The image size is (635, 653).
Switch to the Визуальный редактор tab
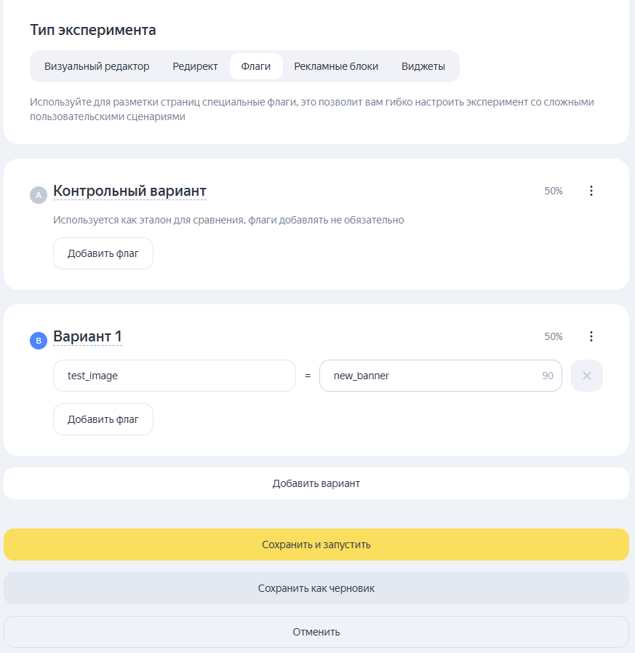point(97,66)
